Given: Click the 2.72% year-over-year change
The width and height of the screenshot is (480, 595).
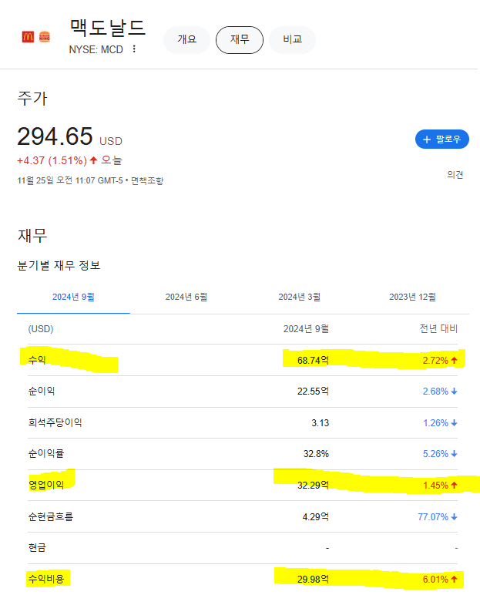Looking at the screenshot, I should click(x=440, y=360).
